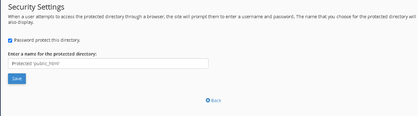Click the empty right portion of the directory name field
This screenshot has width=418, height=116.
[134, 64]
